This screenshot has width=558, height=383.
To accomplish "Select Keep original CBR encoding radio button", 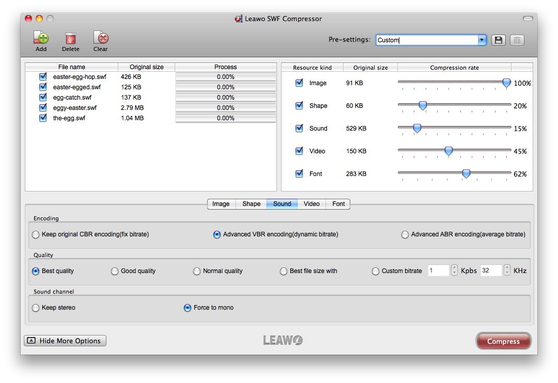I will click(36, 235).
